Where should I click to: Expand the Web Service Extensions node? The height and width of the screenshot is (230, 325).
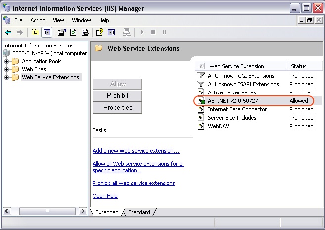(x=6, y=77)
